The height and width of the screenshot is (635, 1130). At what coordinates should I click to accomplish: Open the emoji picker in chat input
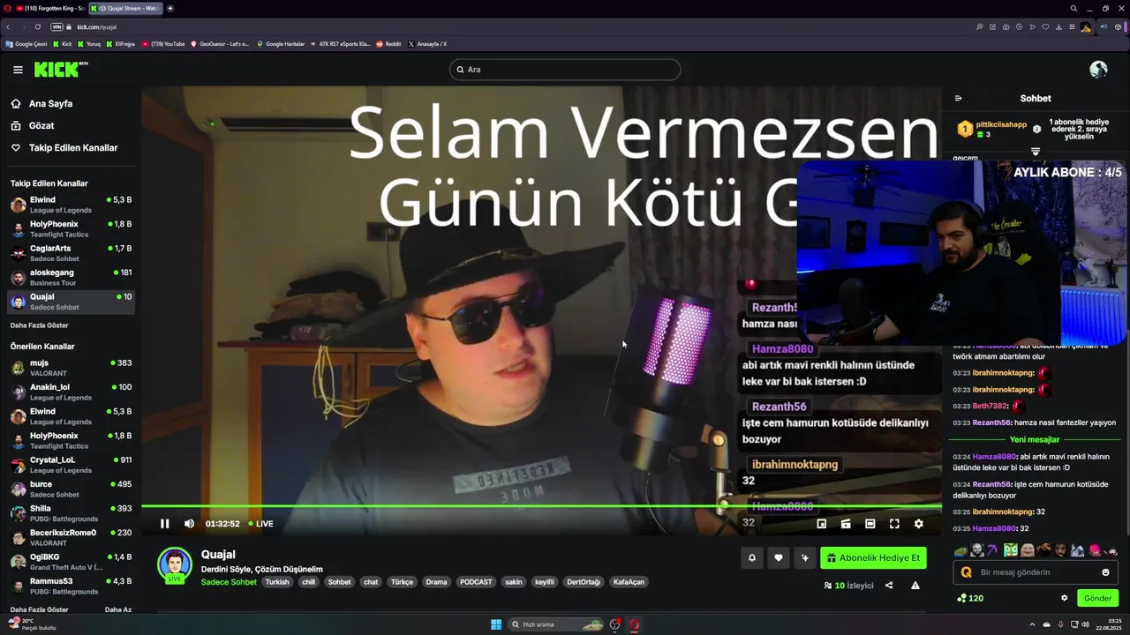[x=1105, y=572]
